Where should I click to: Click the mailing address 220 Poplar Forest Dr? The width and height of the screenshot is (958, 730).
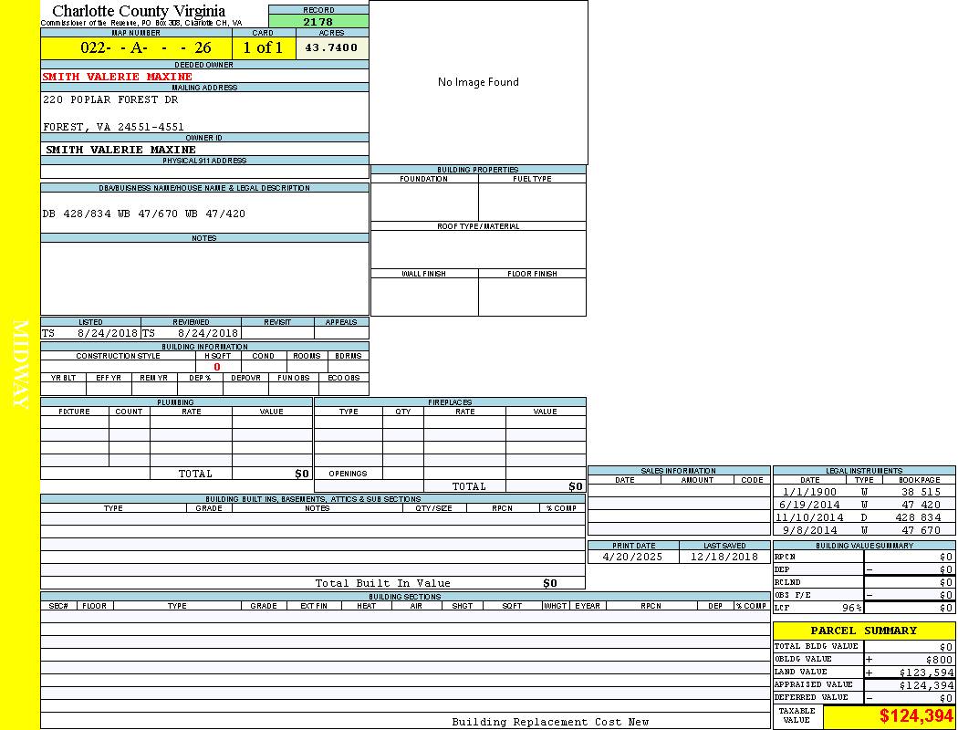coord(111,99)
